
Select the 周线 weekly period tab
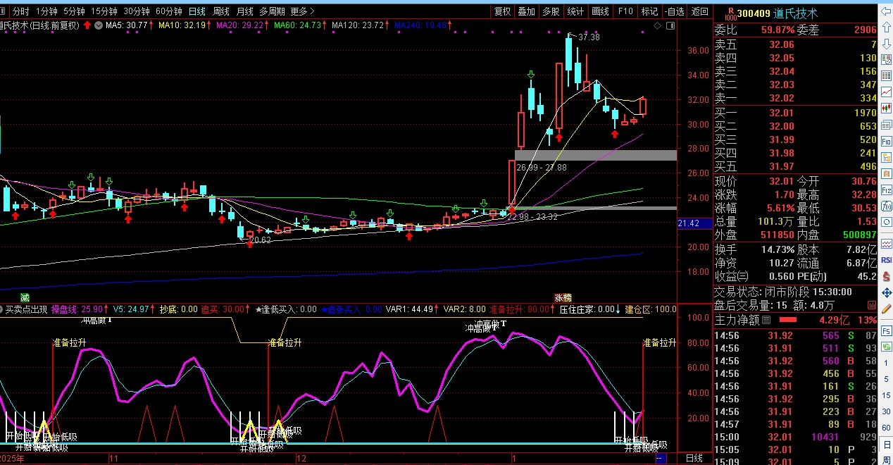pyautogui.click(x=221, y=11)
